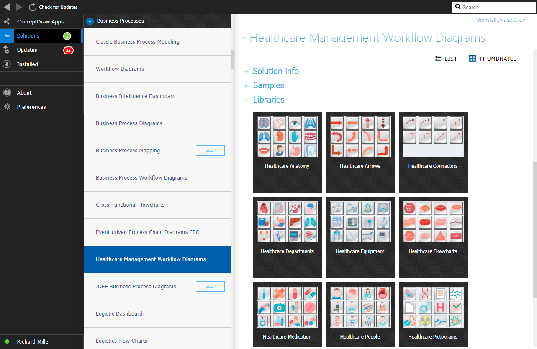
Task: Go back with the left arrow
Action: click(x=7, y=7)
